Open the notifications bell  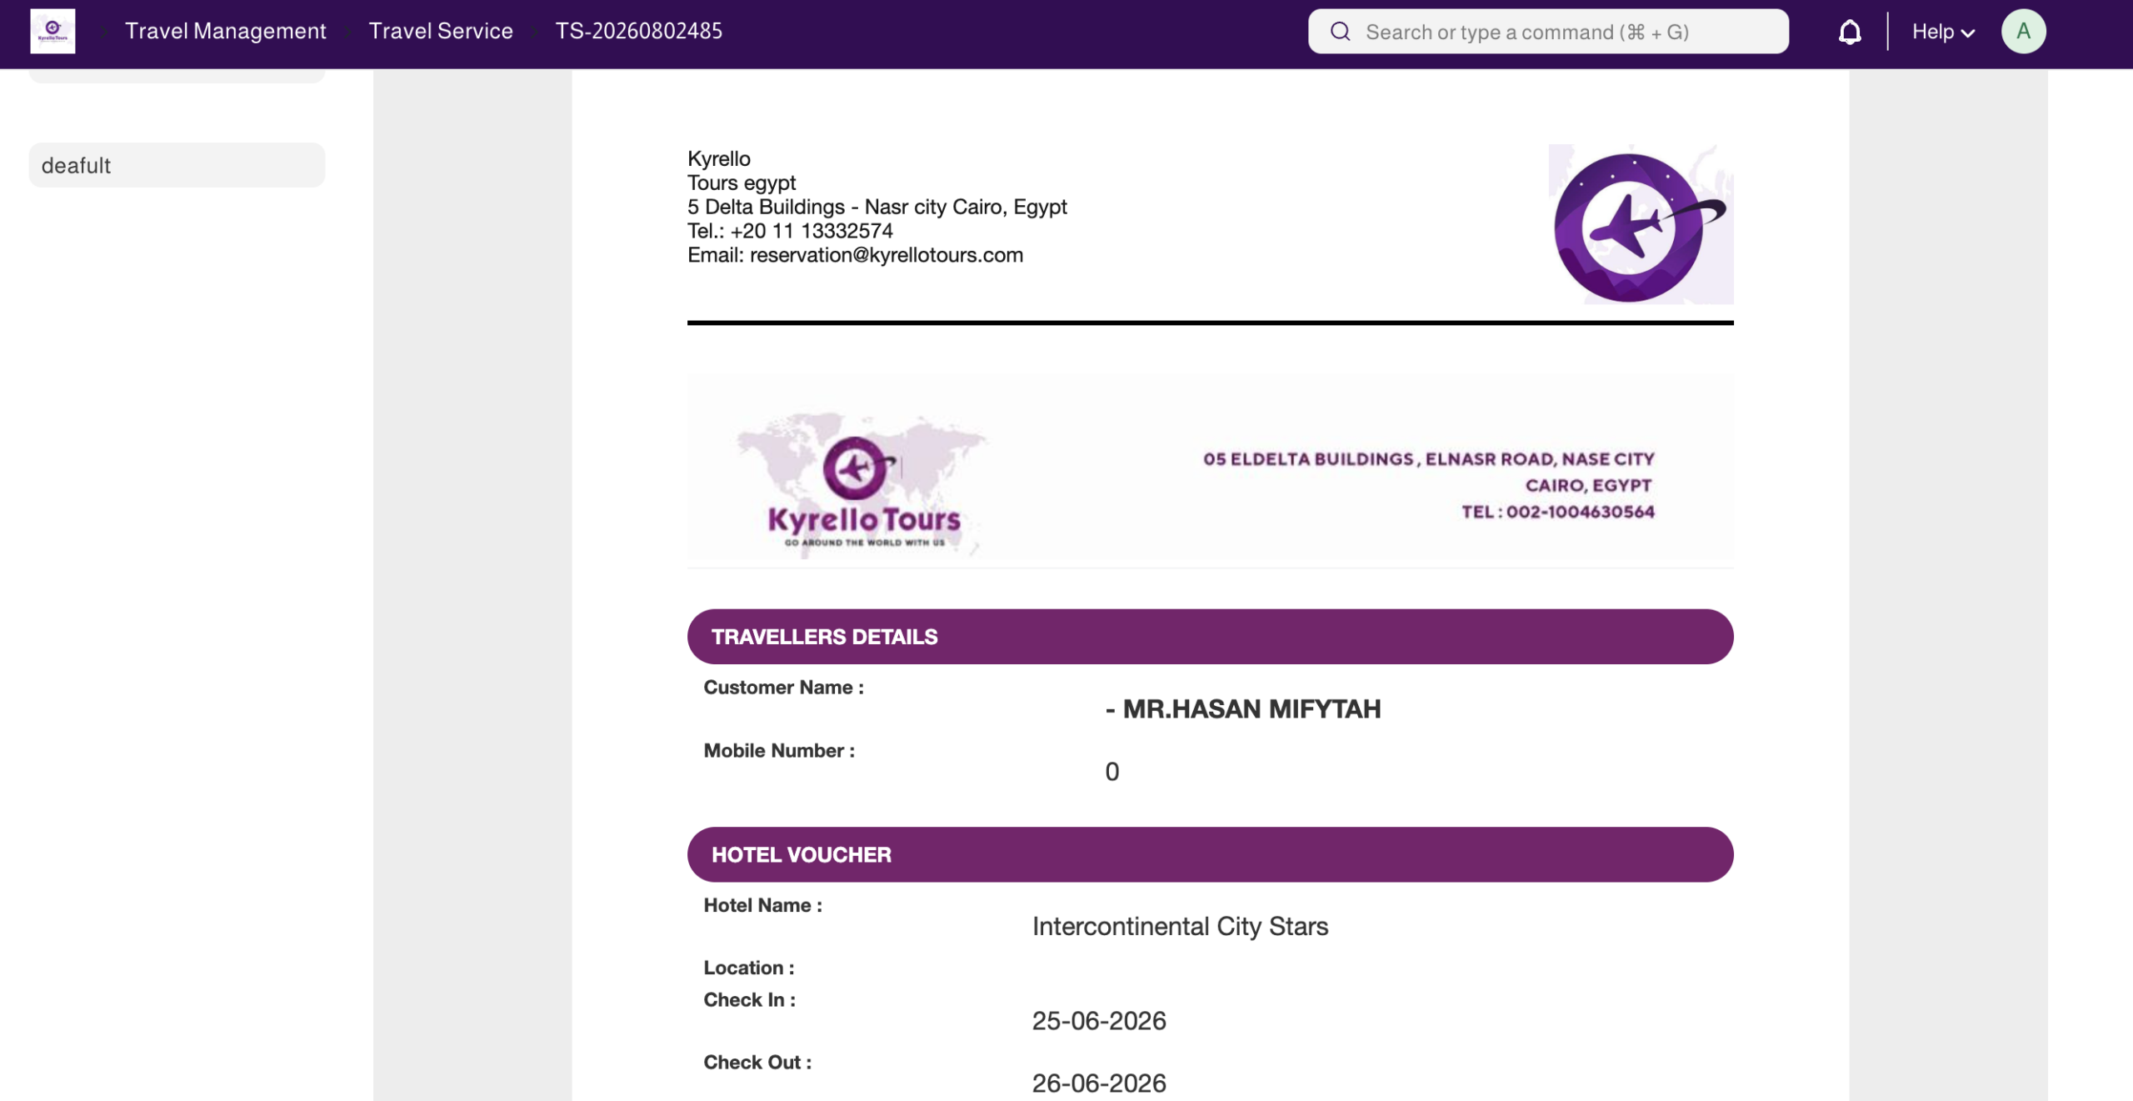1850,32
